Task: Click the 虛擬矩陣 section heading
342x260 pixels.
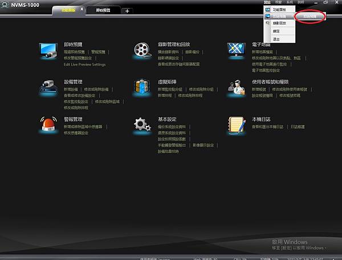Action: coord(167,82)
